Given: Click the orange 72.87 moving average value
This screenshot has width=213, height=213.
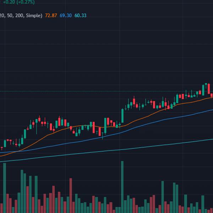Looking at the screenshot, I should (51, 16).
